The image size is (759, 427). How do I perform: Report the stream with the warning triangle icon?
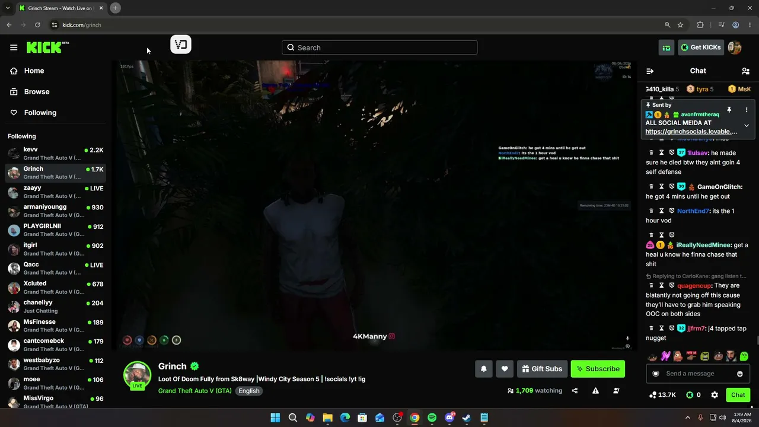[x=595, y=391]
